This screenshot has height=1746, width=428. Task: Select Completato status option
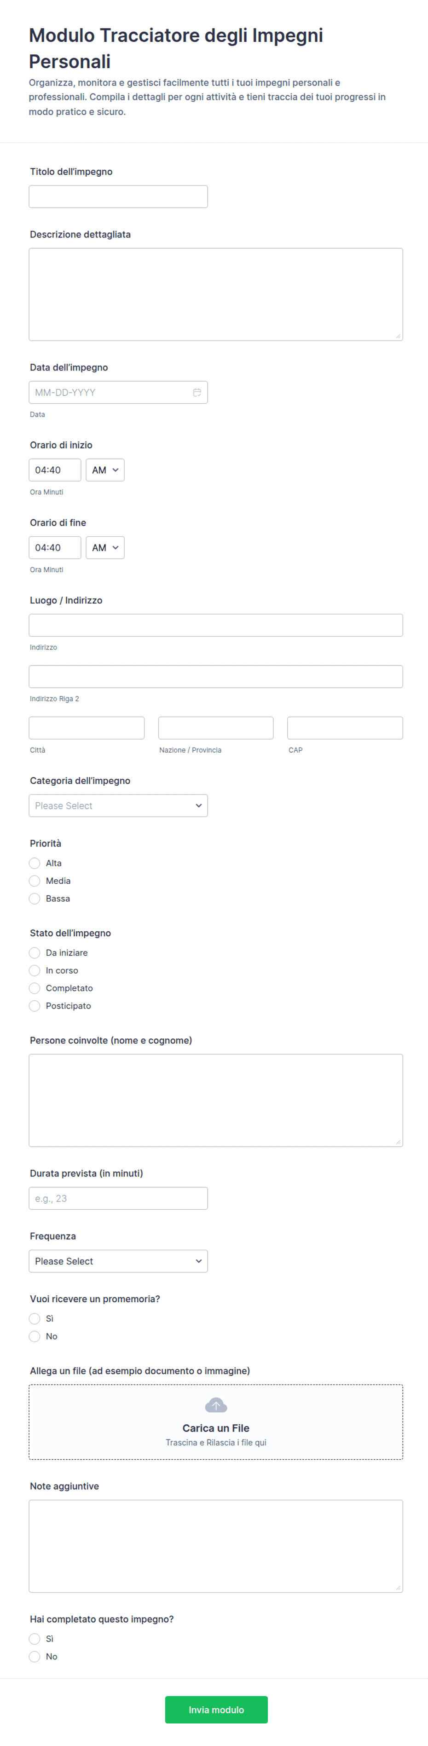pos(35,987)
